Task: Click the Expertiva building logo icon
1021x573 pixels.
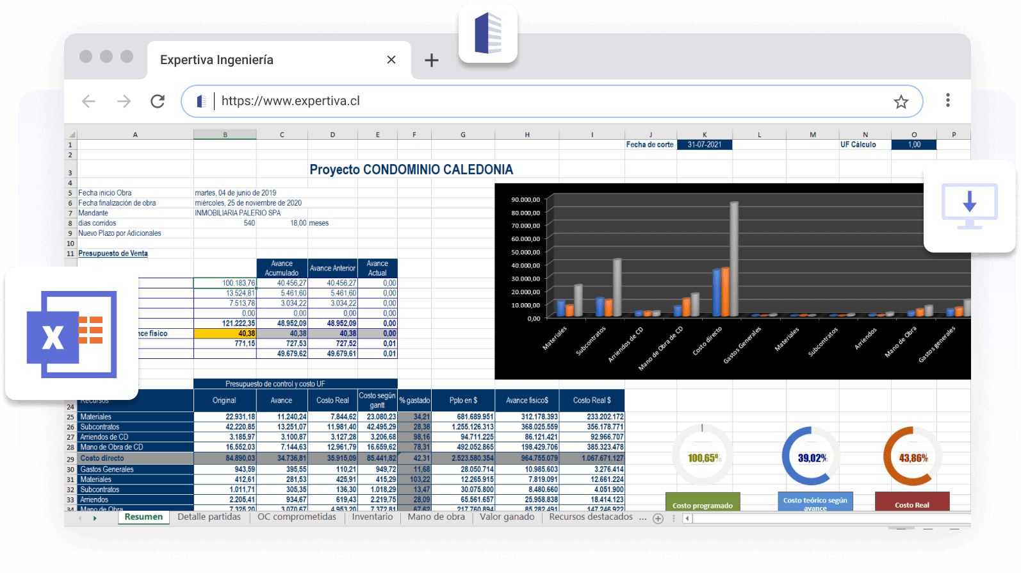Action: (x=487, y=33)
